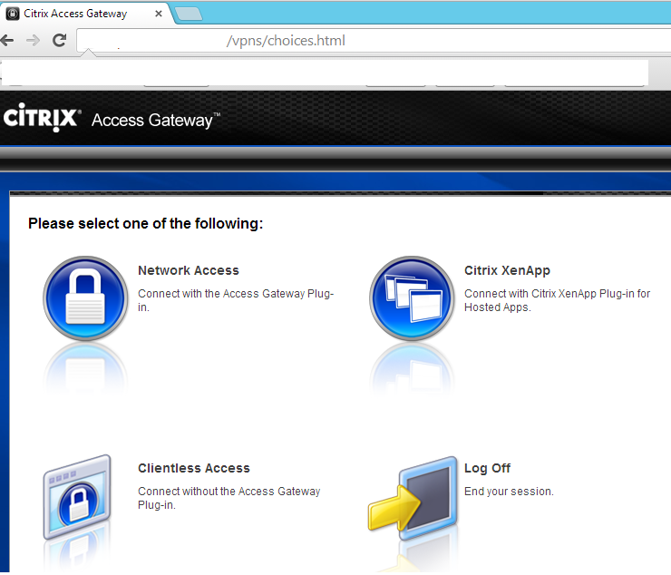
Task: Focus the address bar showing /vpns/choices.html
Action: 363,41
